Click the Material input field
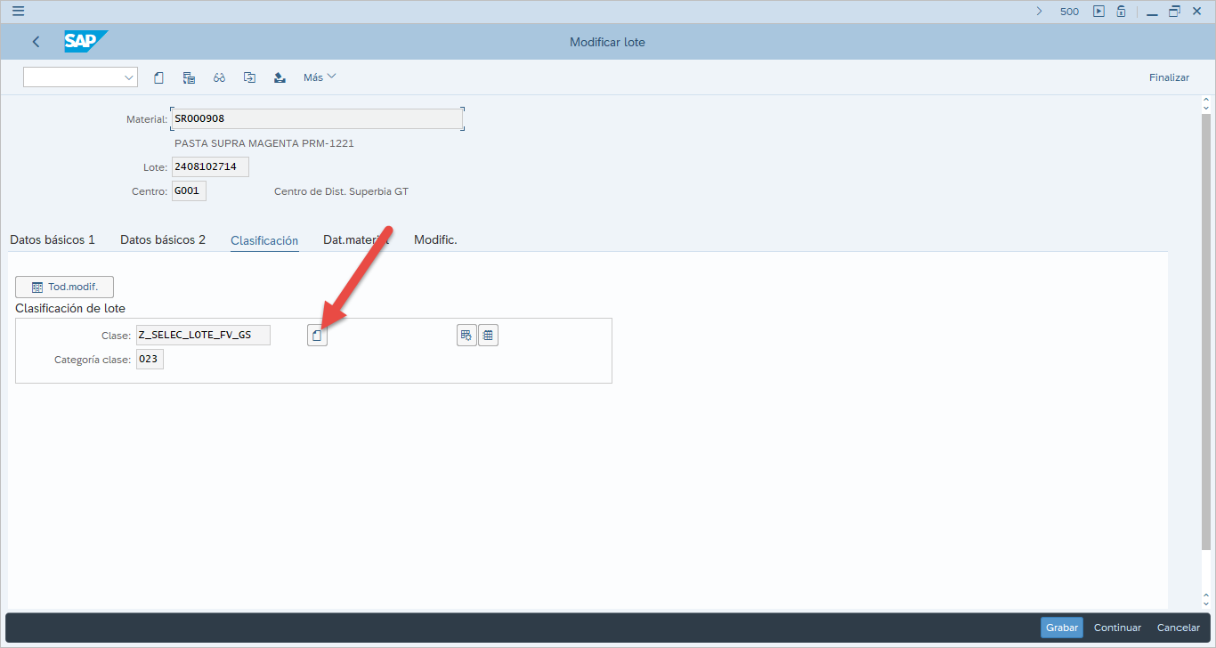This screenshot has width=1216, height=648. (x=316, y=118)
